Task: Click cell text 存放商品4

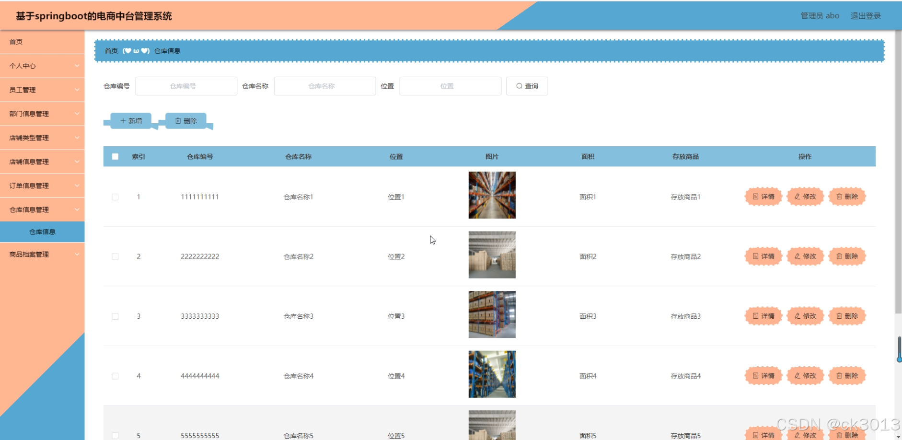Action: [685, 376]
